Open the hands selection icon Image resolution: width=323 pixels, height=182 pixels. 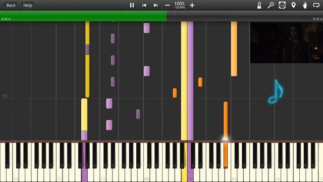click(305, 5)
